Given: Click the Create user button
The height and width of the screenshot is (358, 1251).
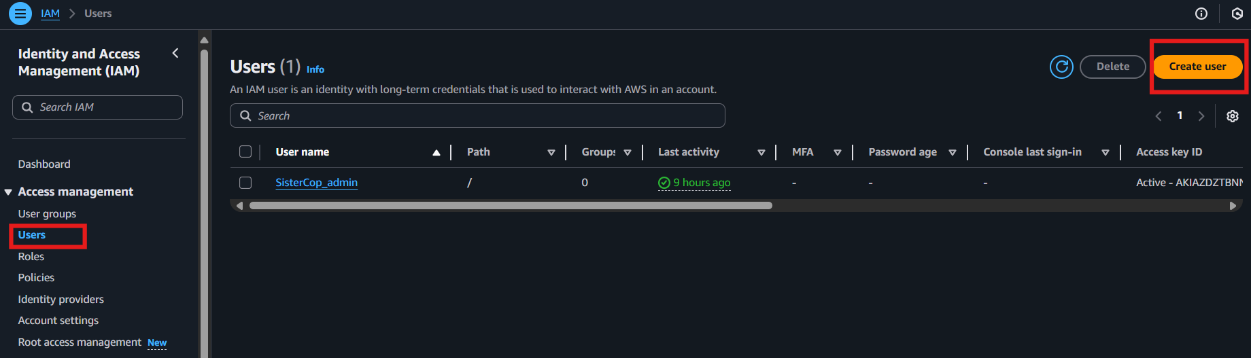Looking at the screenshot, I should pyautogui.click(x=1197, y=67).
